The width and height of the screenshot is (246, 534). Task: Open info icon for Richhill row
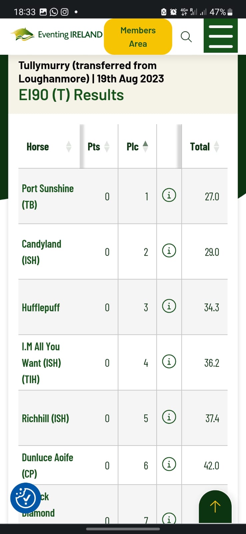tap(169, 417)
